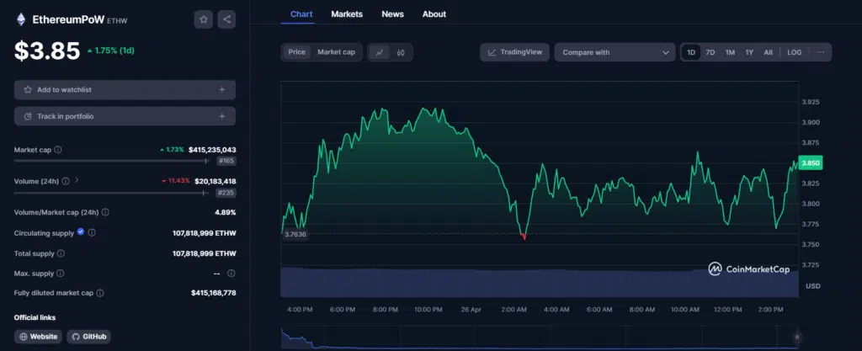
Task: Open the chart more-options ellipsis icon
Action: pyautogui.click(x=820, y=52)
